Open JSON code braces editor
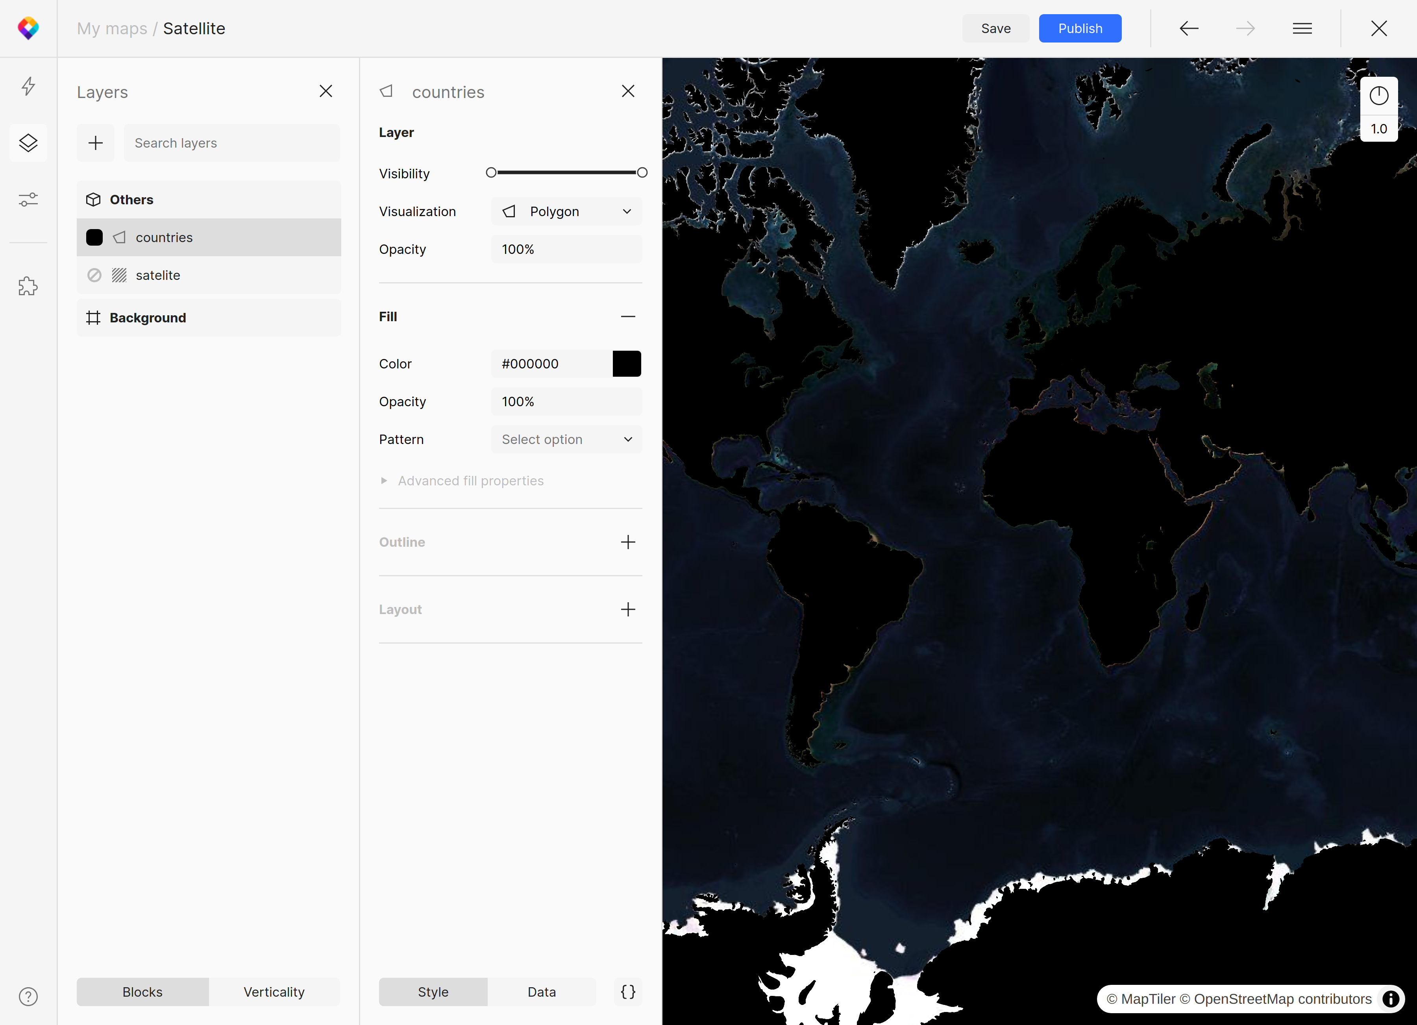 coord(628,992)
